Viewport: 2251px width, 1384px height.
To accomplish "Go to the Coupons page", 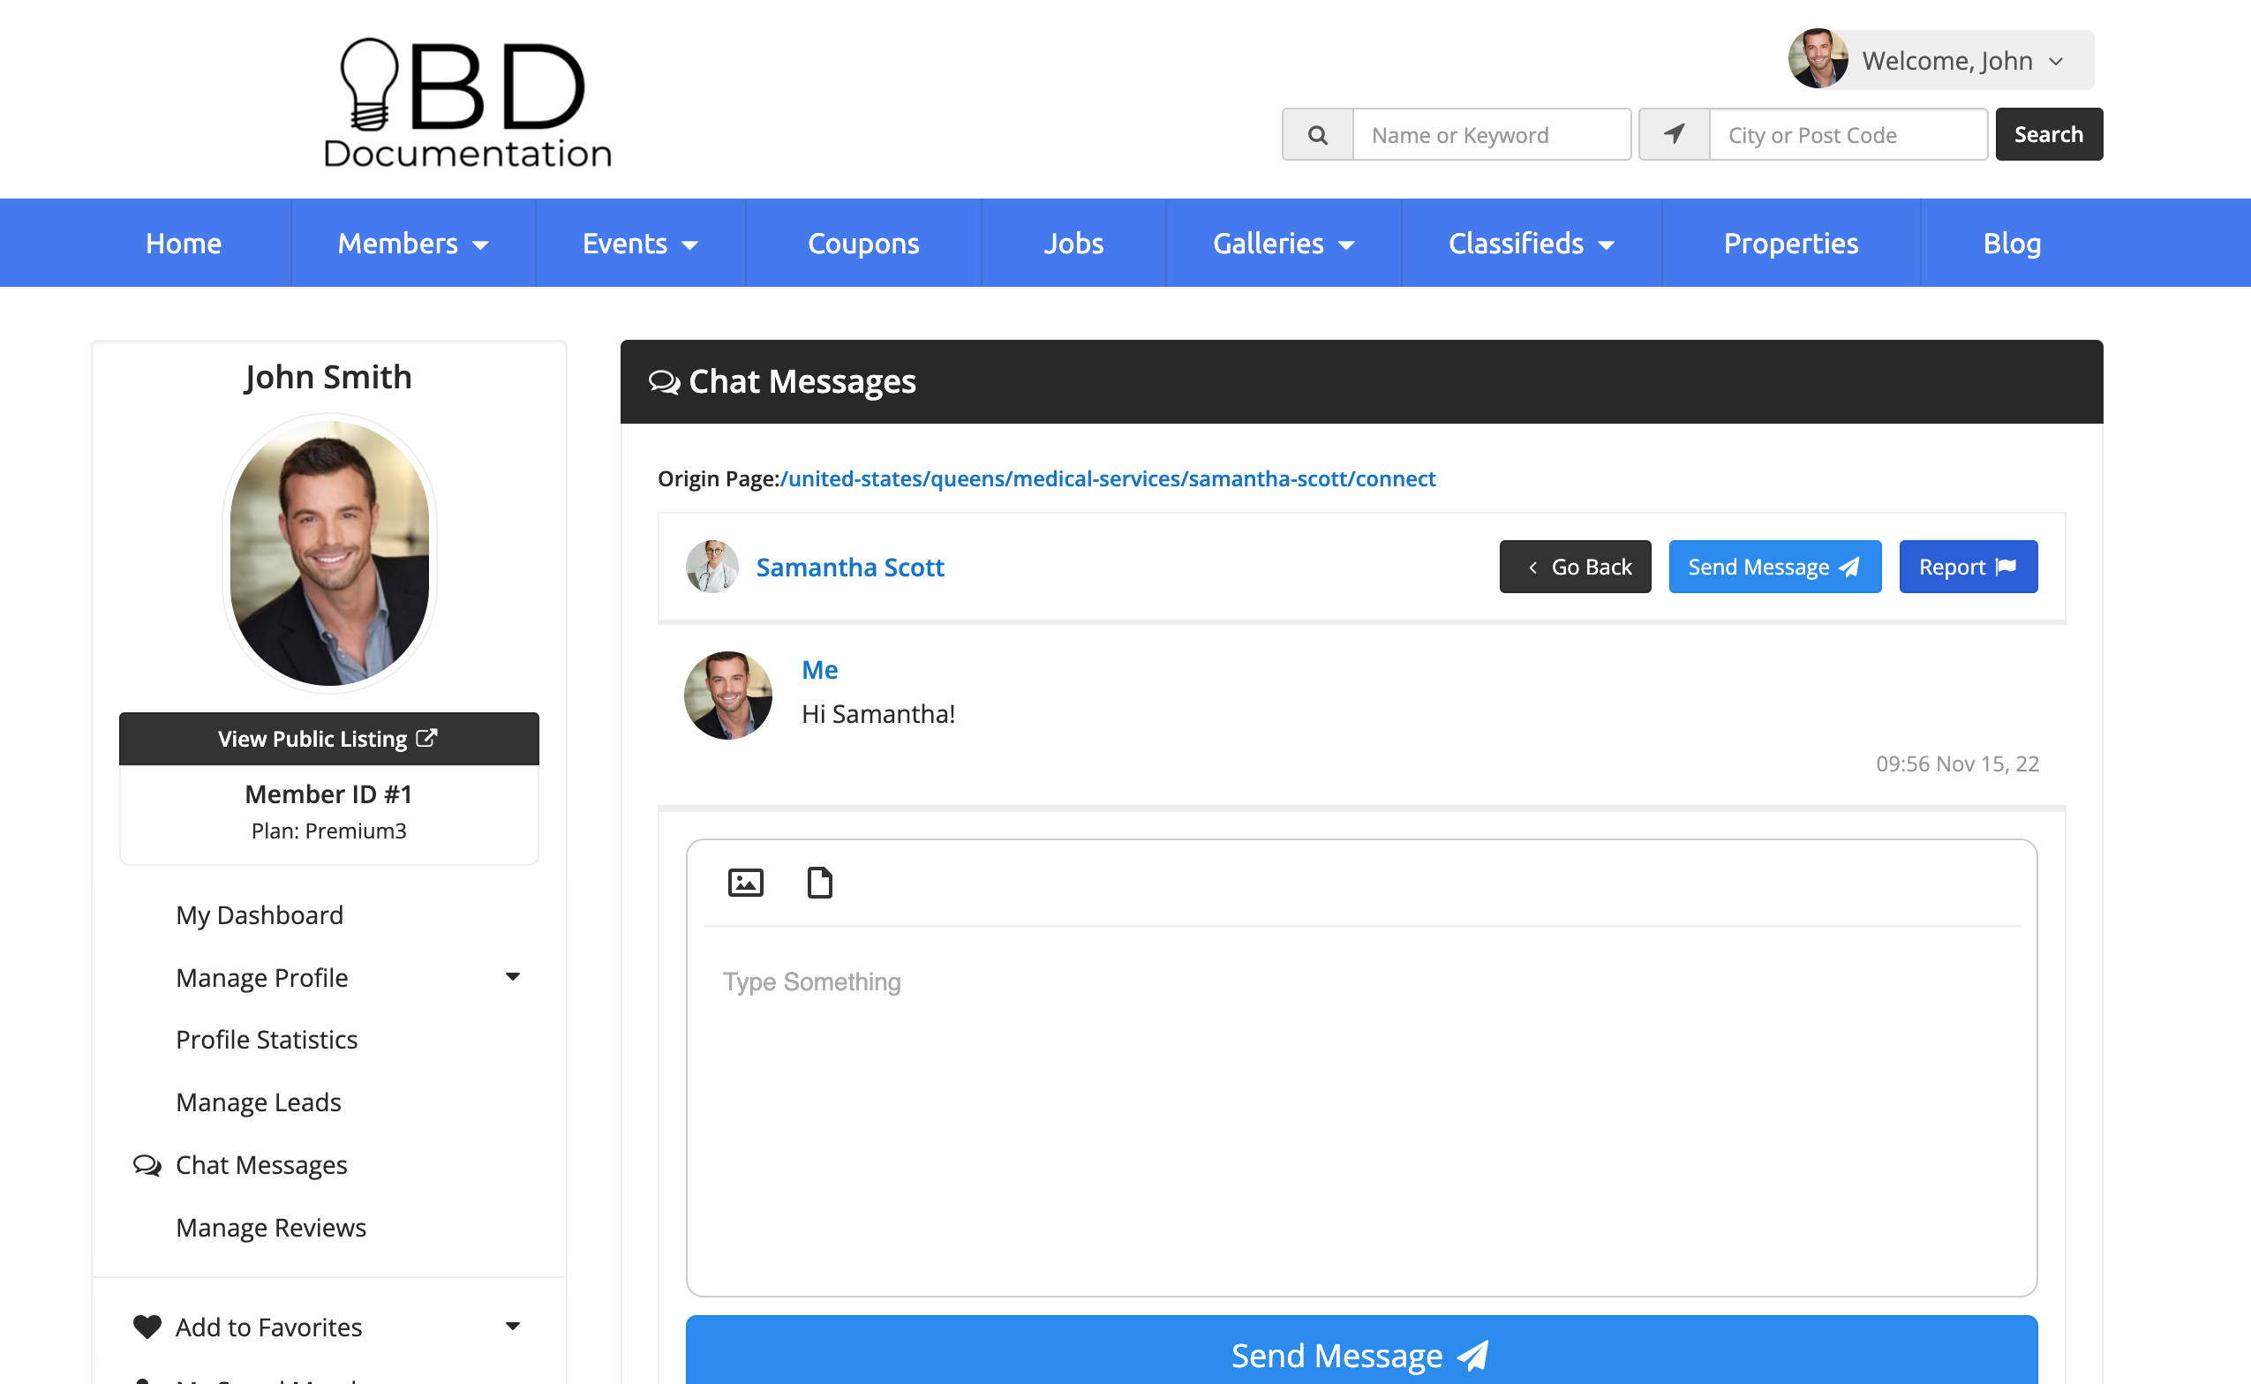I will click(x=863, y=244).
